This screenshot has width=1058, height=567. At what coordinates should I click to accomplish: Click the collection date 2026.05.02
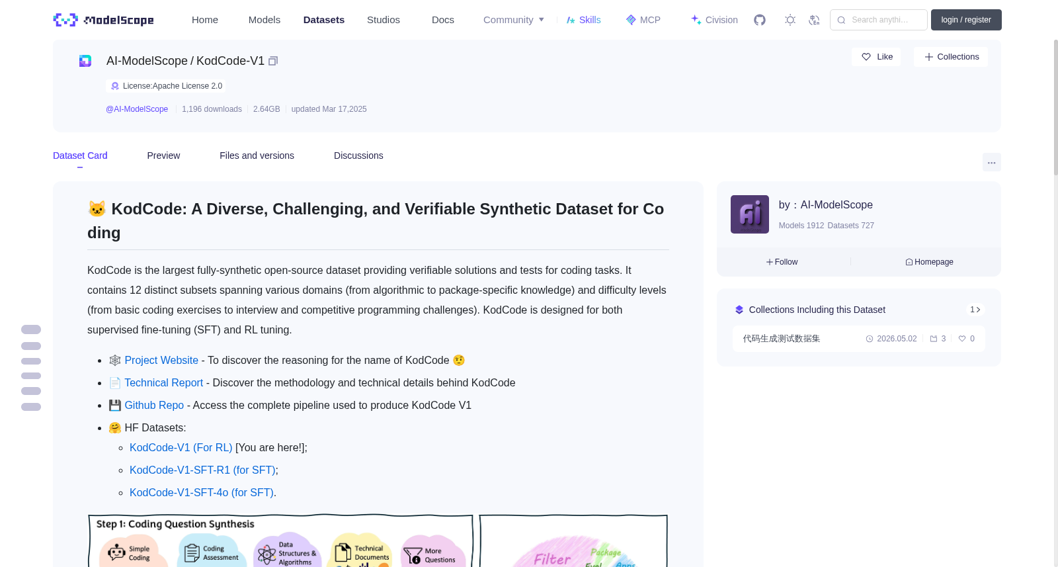pos(897,339)
